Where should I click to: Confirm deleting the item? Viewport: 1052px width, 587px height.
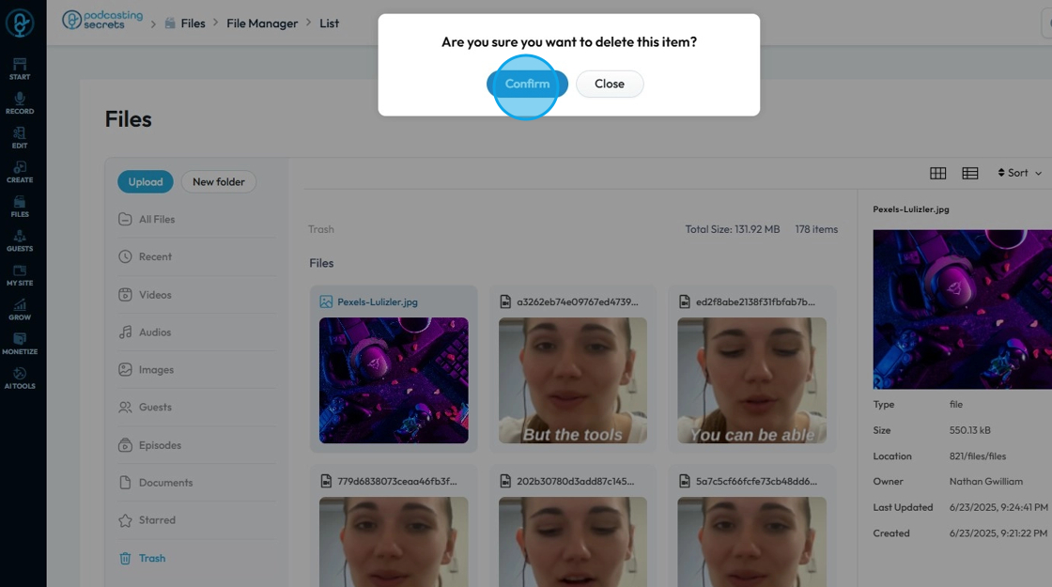(x=527, y=84)
